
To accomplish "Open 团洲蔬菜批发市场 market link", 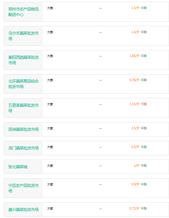I will [x=23, y=129].
